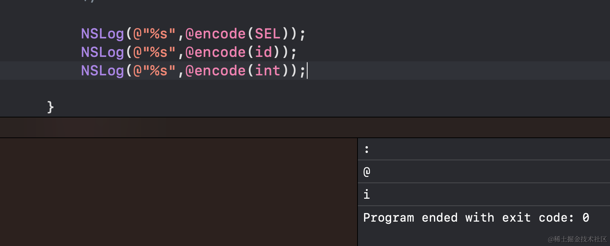Click the divider between variables and console panes
This screenshot has height=246, width=610.
pos(357,192)
